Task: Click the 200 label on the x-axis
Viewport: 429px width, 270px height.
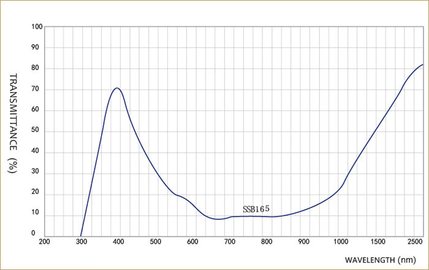Action: point(45,241)
